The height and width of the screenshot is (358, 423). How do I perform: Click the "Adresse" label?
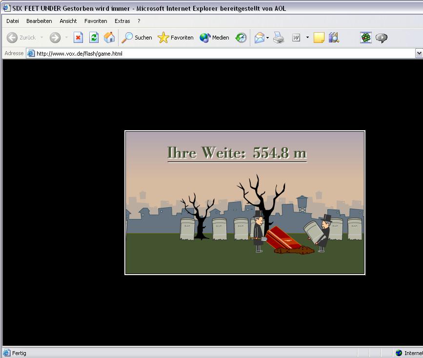14,54
